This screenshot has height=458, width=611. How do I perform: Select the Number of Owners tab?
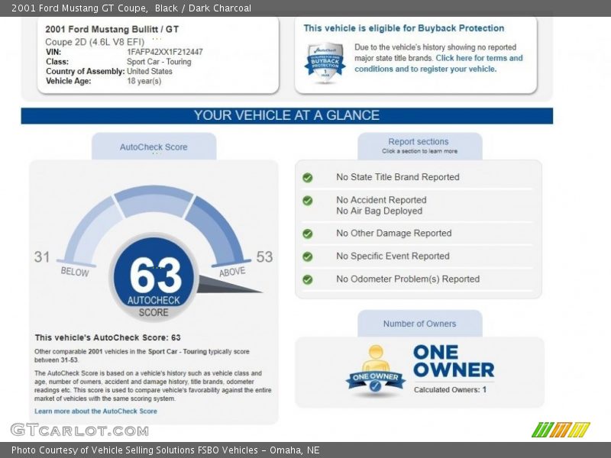point(419,324)
